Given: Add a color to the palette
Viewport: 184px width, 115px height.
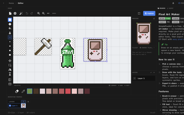Looking at the screenshot, I should [x=120, y=86].
